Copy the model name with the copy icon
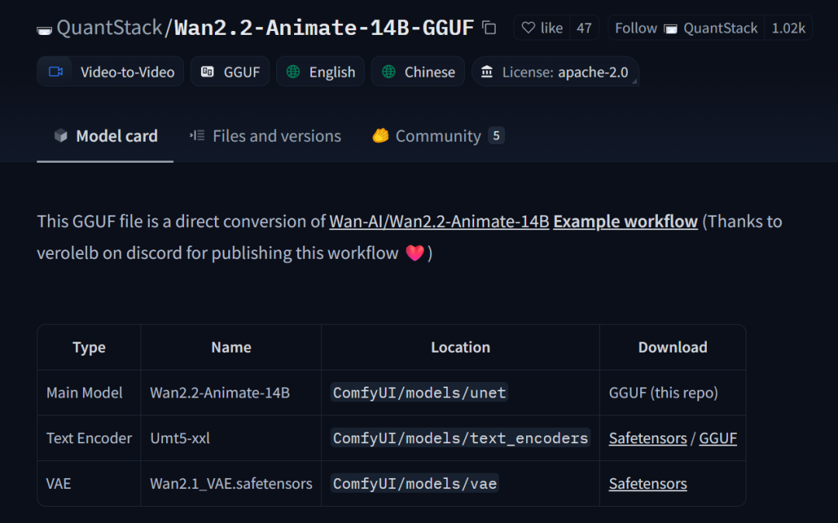The width and height of the screenshot is (838, 523). click(x=489, y=27)
